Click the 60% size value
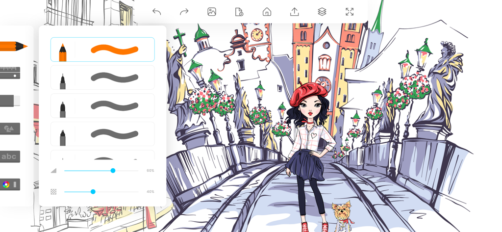 tap(150, 171)
